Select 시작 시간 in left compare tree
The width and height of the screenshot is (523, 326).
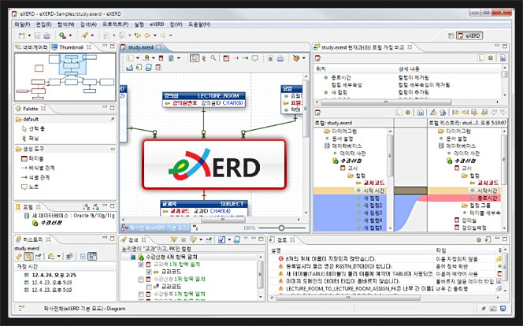pyautogui.click(x=373, y=191)
